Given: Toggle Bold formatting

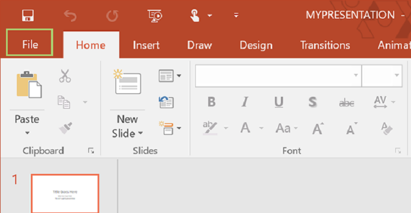Looking at the screenshot, I should pyautogui.click(x=212, y=102).
